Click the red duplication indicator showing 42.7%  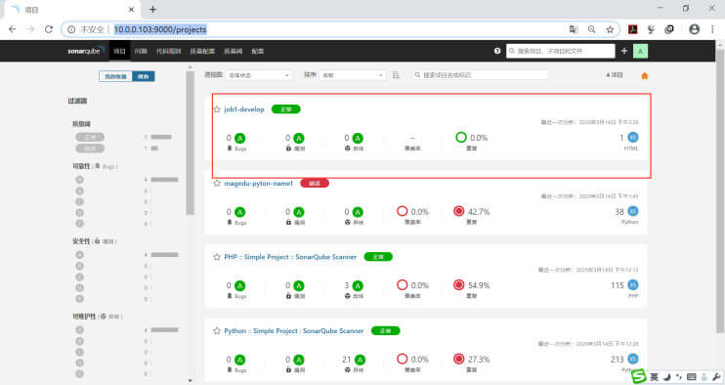(x=458, y=211)
